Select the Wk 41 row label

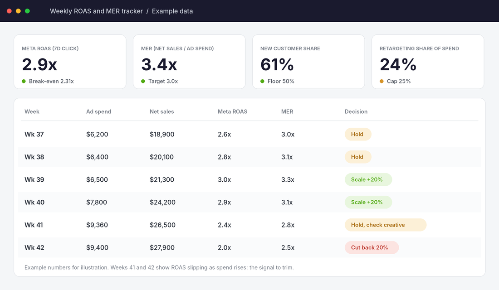34,225
